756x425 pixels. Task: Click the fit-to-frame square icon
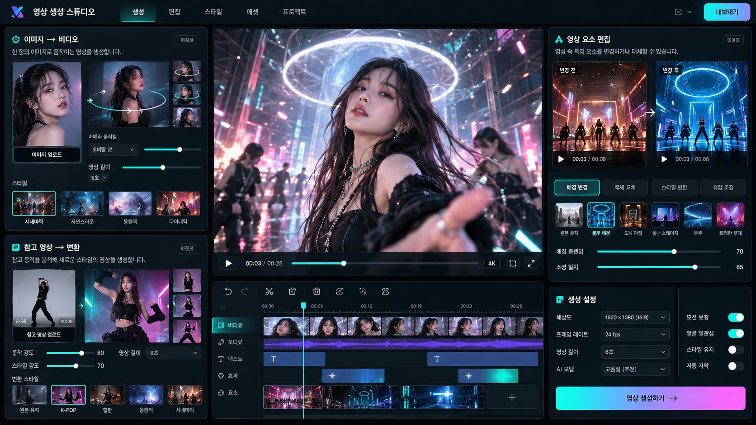tap(513, 263)
